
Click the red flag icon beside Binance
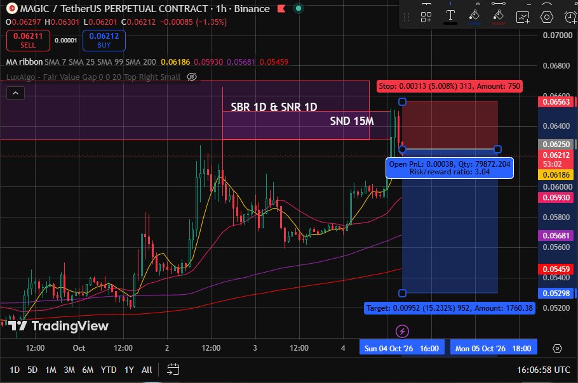pos(281,8)
